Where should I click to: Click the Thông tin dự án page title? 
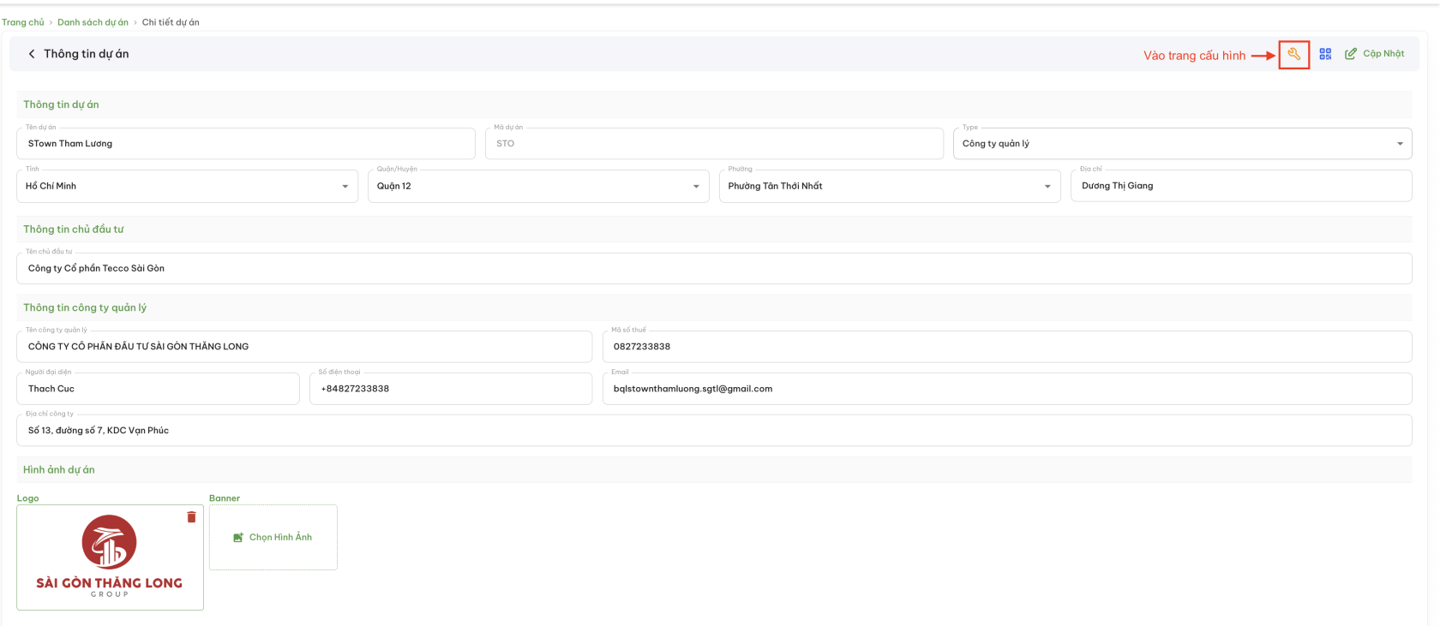[x=87, y=54]
